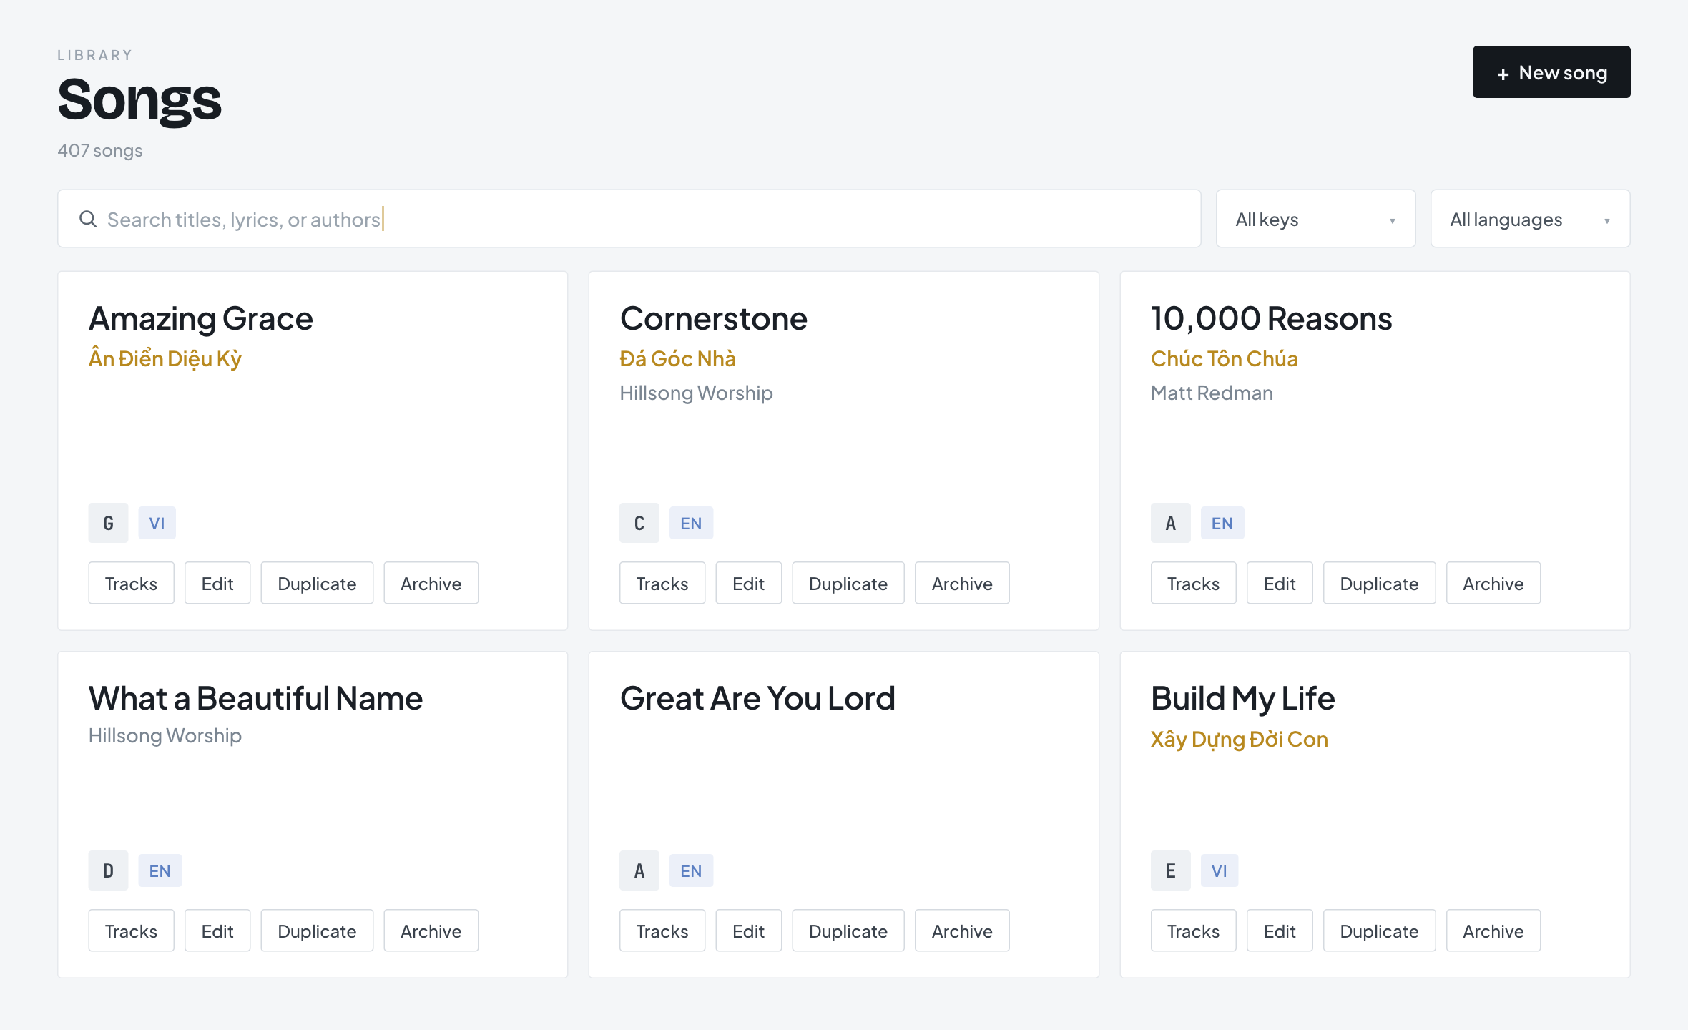Open Tracks for Amazing Grace
The height and width of the screenshot is (1030, 1688).
tap(131, 583)
